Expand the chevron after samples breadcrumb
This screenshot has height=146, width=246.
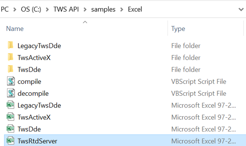tap(121, 10)
